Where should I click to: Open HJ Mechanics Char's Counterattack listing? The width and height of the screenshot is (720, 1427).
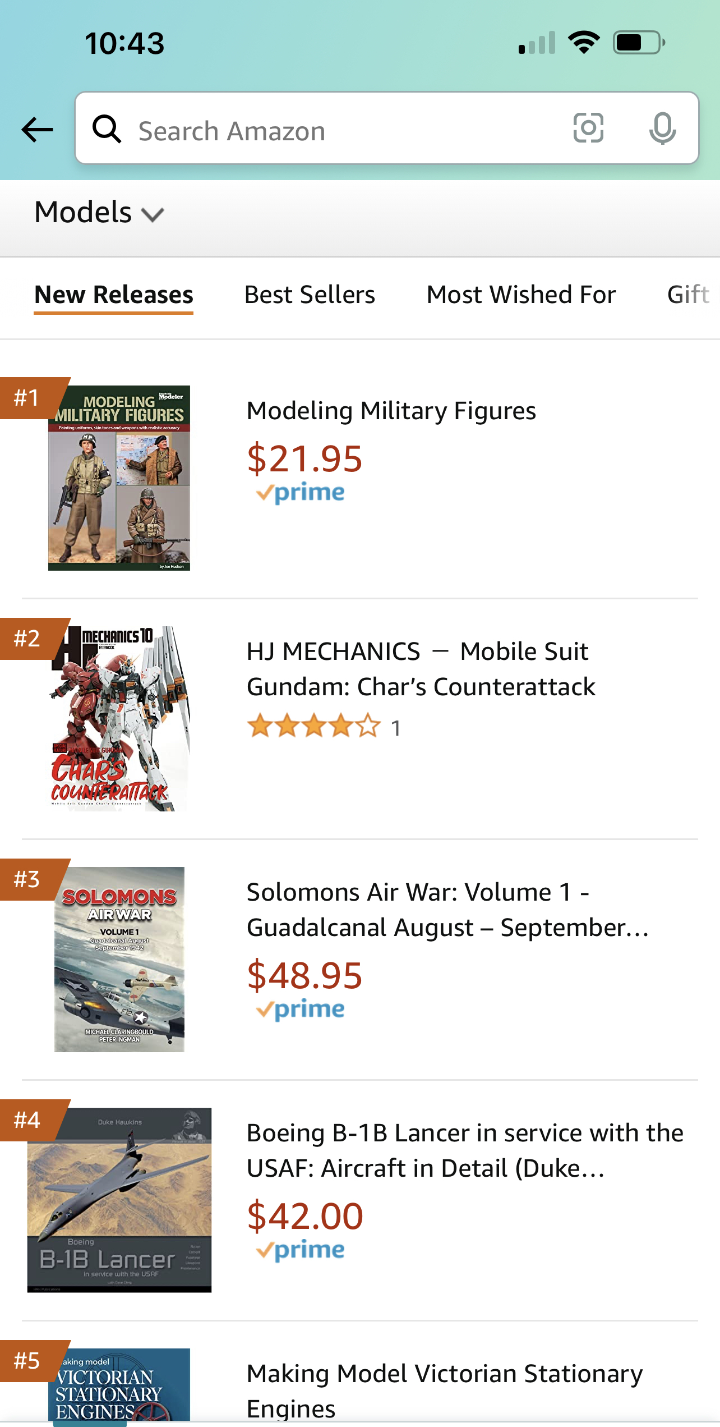pos(421,669)
